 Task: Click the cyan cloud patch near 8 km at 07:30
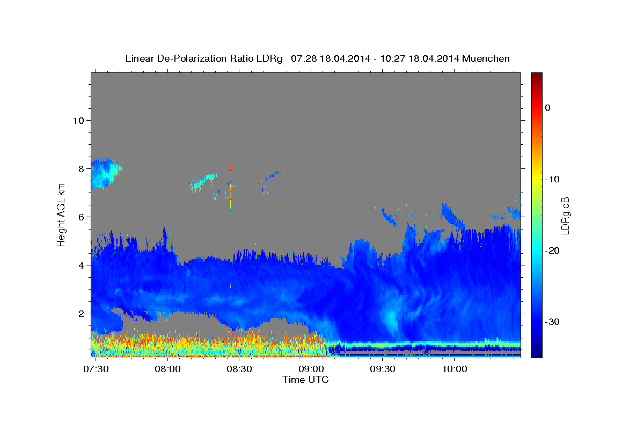point(105,173)
